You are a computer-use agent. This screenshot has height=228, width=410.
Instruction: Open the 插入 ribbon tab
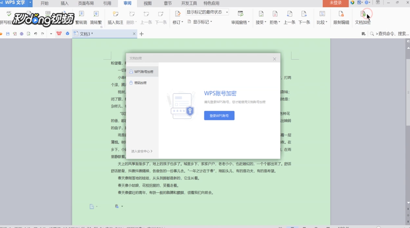[64, 3]
